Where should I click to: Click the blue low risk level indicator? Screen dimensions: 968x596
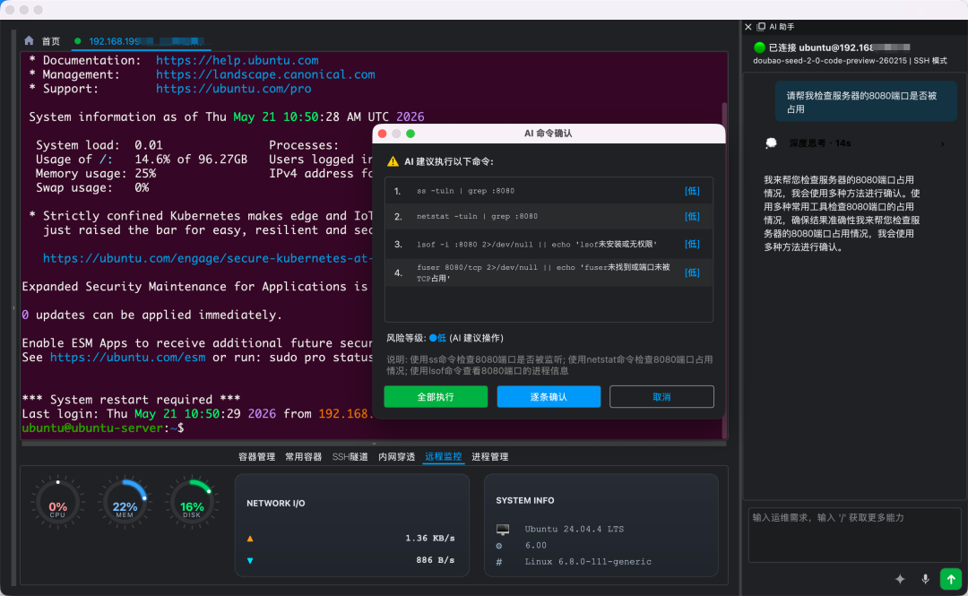(437, 338)
